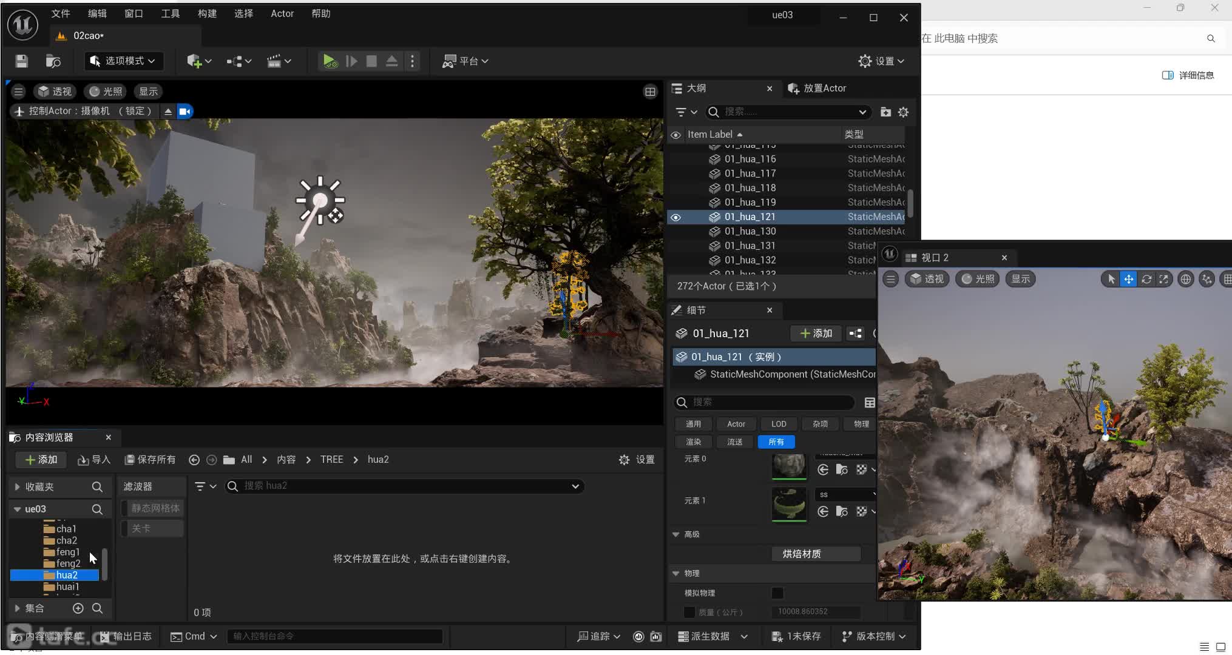Select StaticMeshComponent in the details tree
This screenshot has width=1232, height=655.
click(x=785, y=375)
